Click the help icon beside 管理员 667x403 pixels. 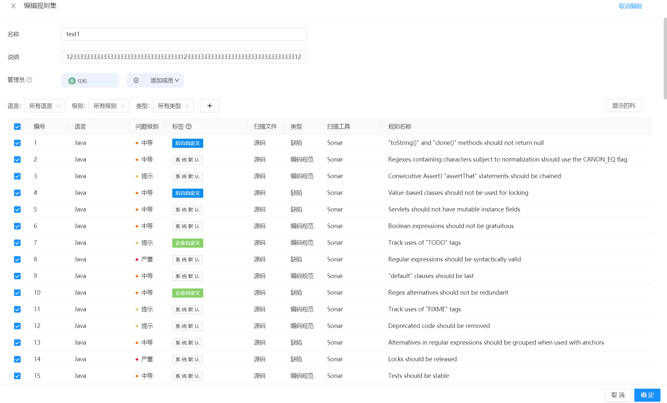pyautogui.click(x=29, y=80)
